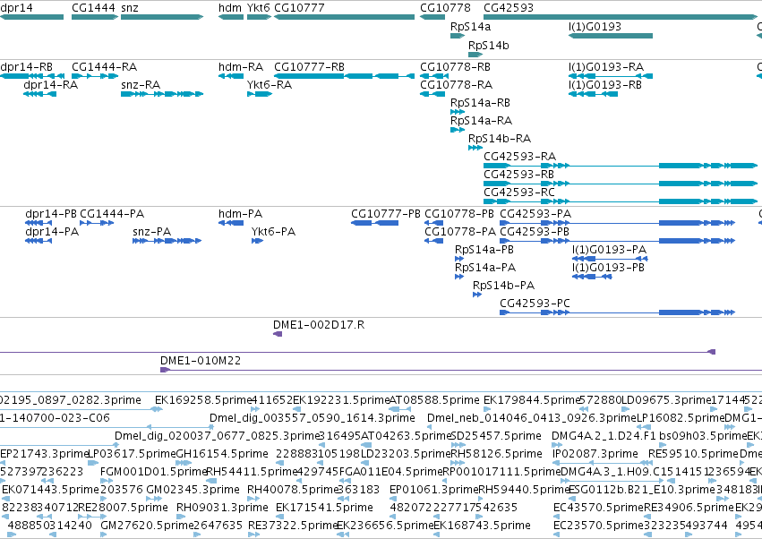Open BAC end DME1-002D17.R label
Screen dimensions: 762x539
pos(319,325)
